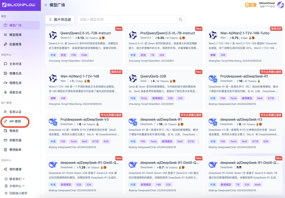Image resolution: width=285 pixels, height=198 pixels.
Task: Open the user avatar menu top right
Action: coord(280,5)
